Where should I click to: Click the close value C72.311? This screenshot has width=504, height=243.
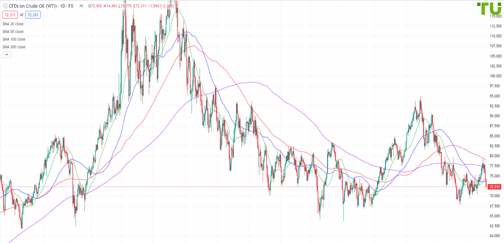[x=140, y=6]
